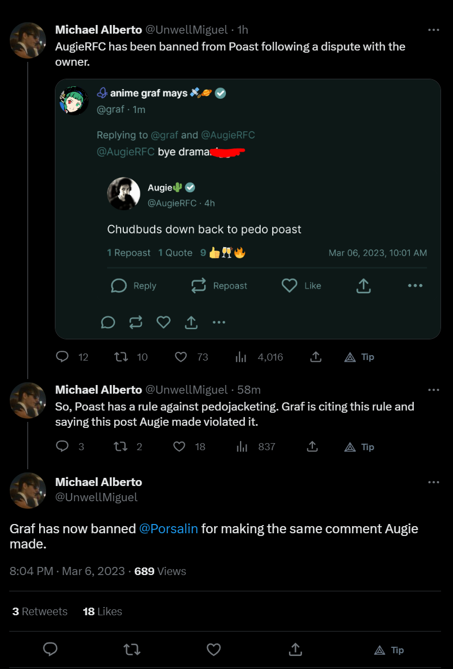
Task: Reply to the first tweet with 12 replies
Action: point(63,357)
